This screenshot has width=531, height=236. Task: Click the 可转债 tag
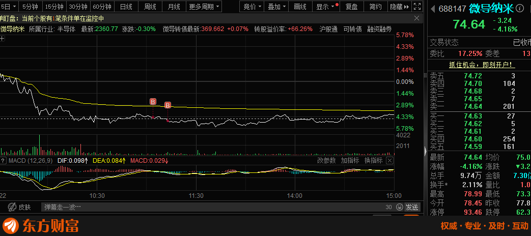352,29
